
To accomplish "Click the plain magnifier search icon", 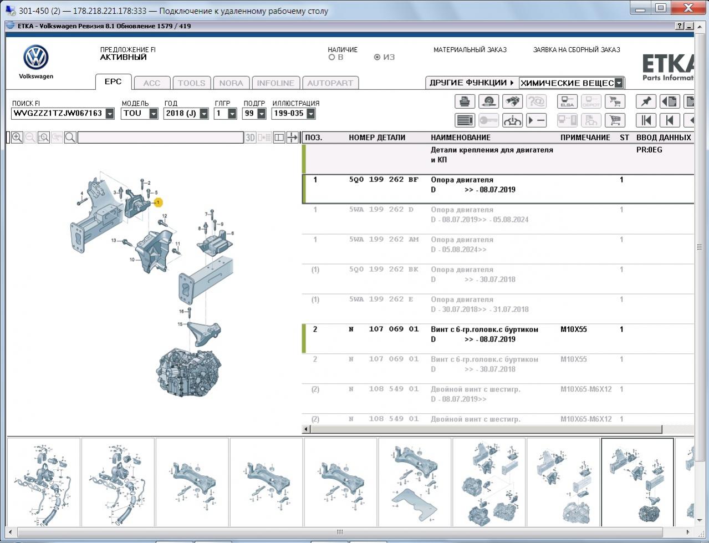I will coord(70,138).
